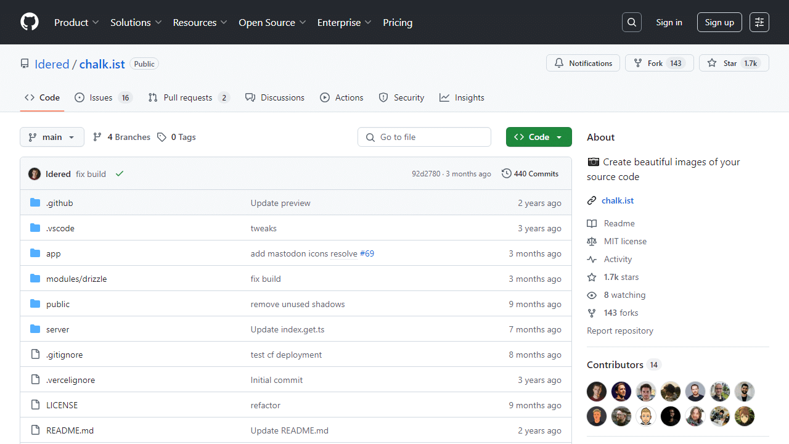789x444 pixels.
Task: Click the server folder icon
Action: (35, 329)
